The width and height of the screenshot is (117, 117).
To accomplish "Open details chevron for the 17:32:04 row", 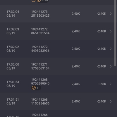I will click(x=111, y=14).
